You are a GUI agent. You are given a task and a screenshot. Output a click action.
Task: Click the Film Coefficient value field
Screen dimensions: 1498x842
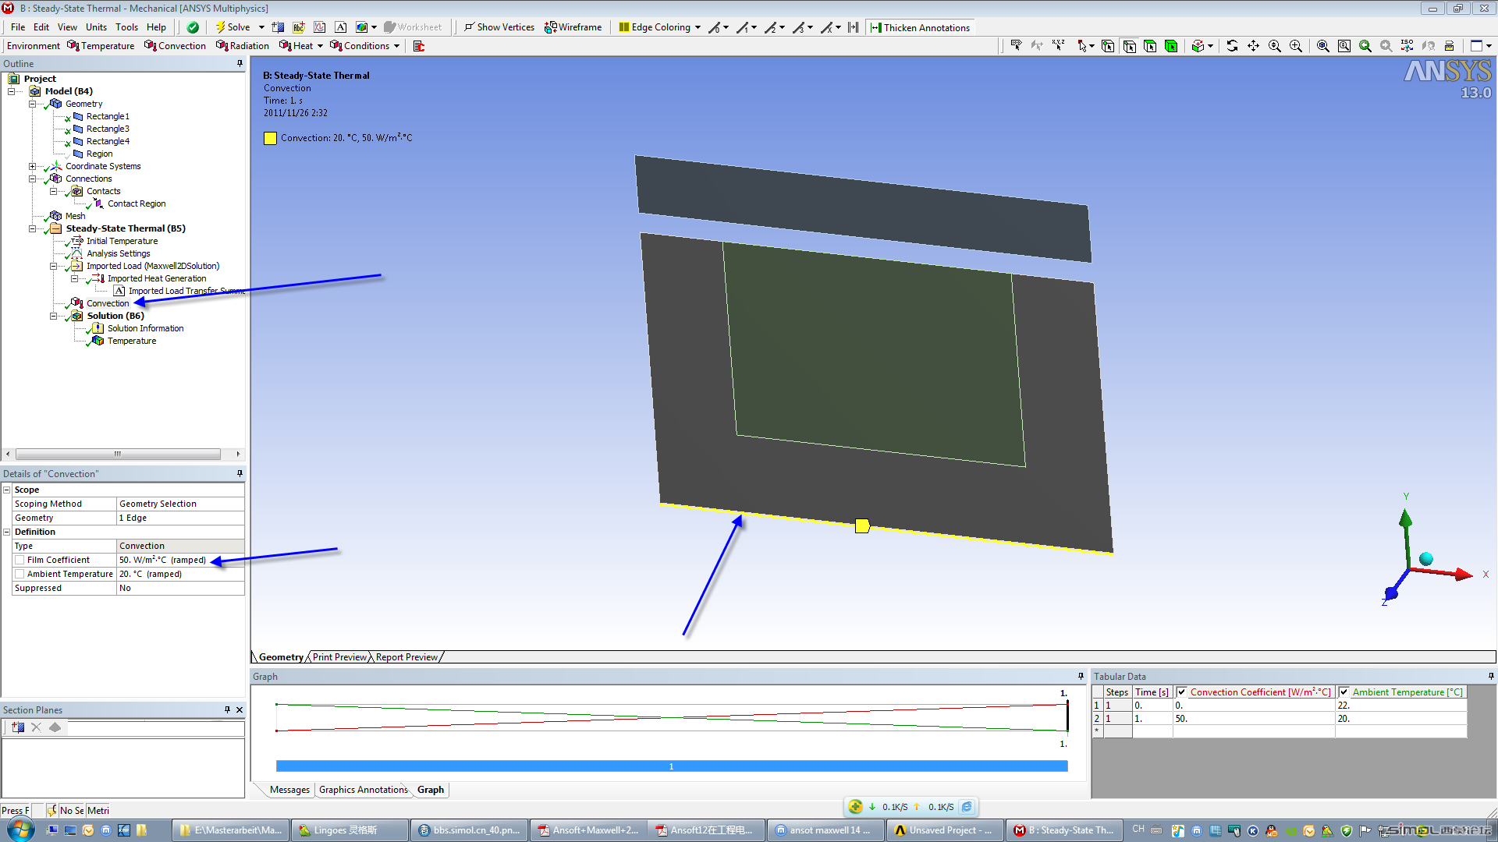tap(180, 560)
